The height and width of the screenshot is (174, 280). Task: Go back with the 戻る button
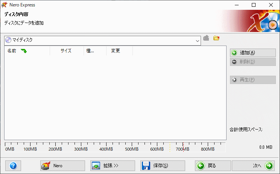[x=213, y=166]
